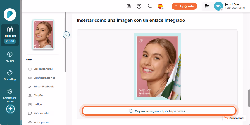Open the document notes icon in header
The width and height of the screenshot is (250, 125).
129,6
